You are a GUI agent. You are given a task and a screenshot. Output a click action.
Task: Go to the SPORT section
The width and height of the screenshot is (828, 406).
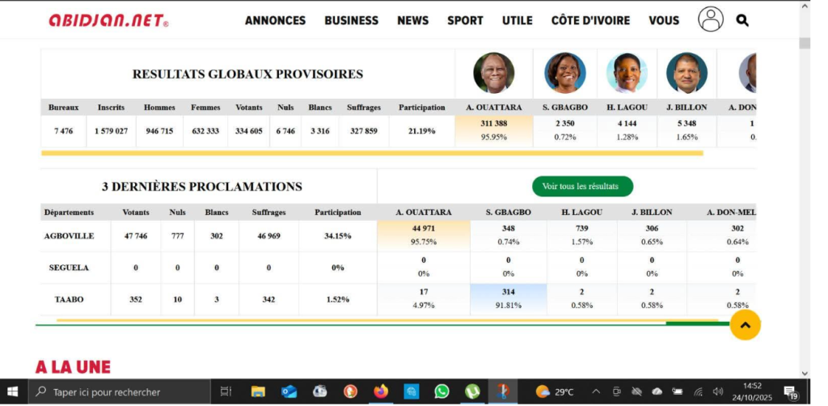[465, 20]
